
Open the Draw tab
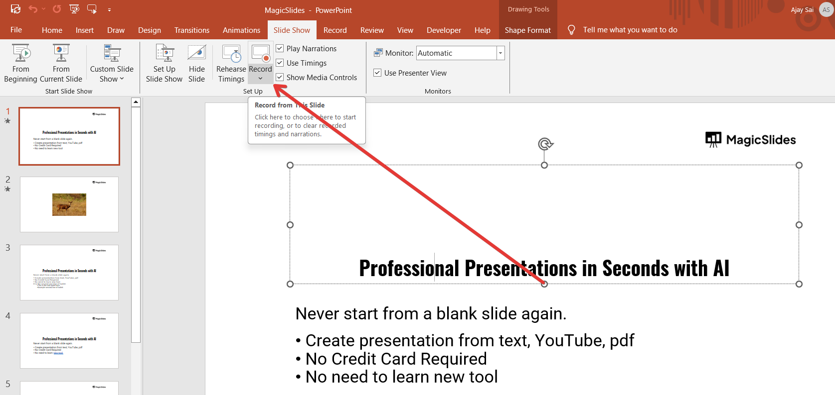point(116,30)
